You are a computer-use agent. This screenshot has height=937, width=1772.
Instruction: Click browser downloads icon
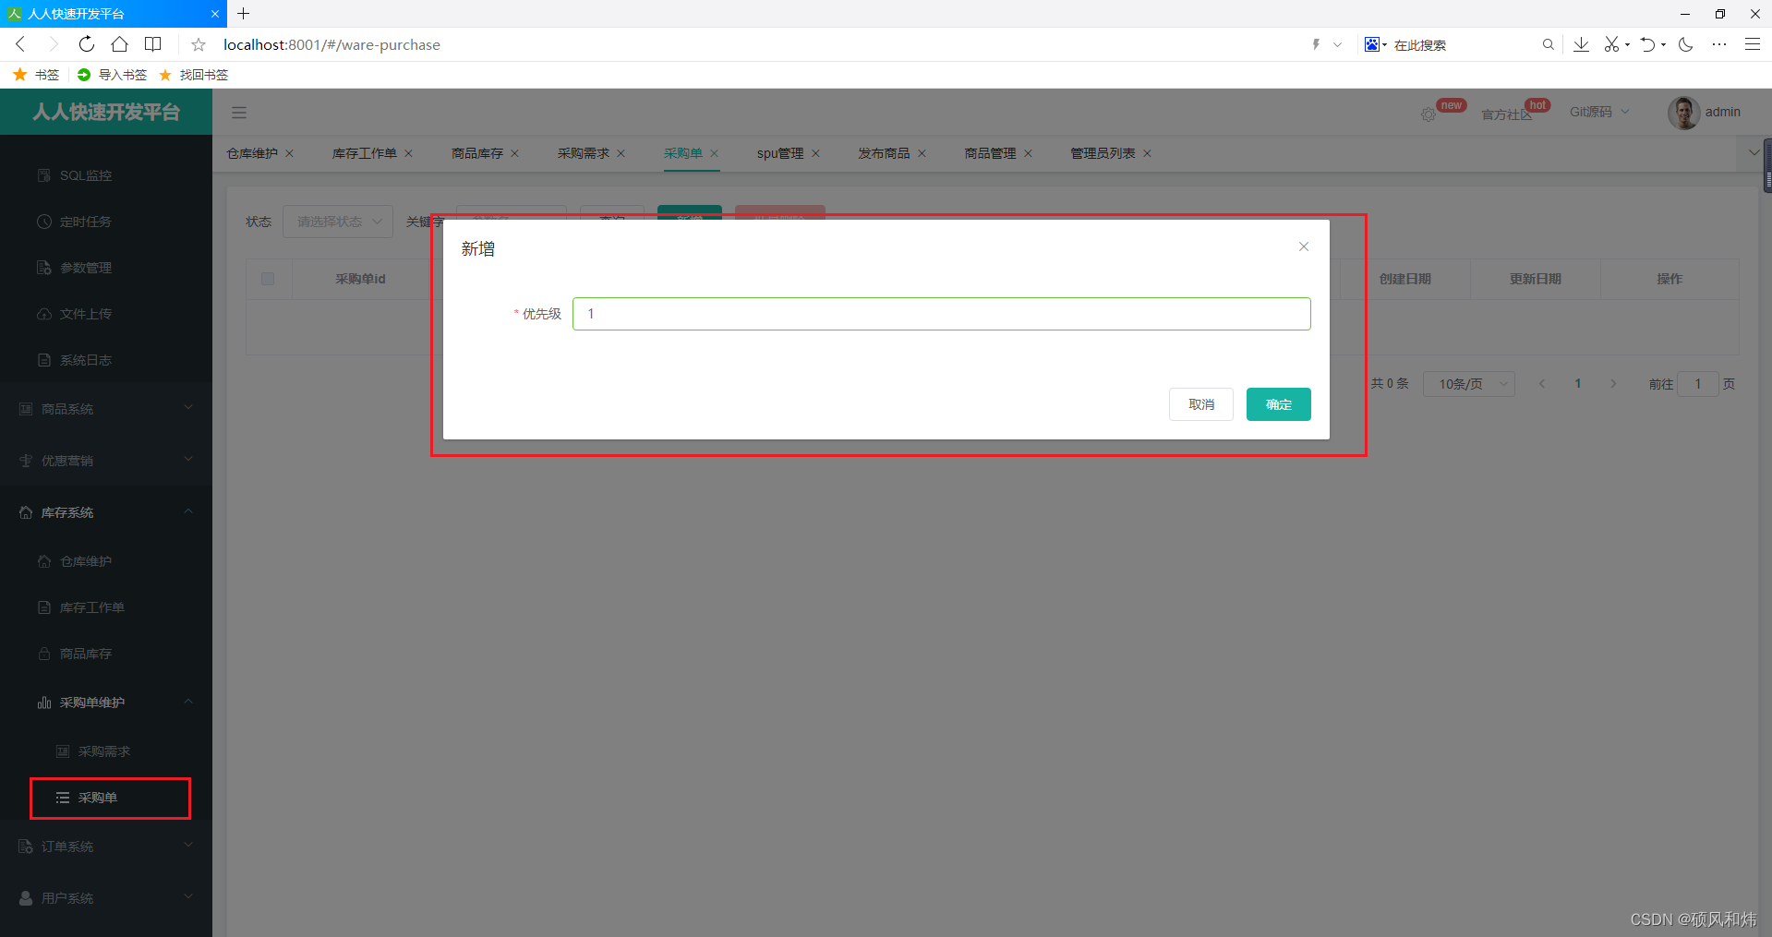pos(1581,44)
